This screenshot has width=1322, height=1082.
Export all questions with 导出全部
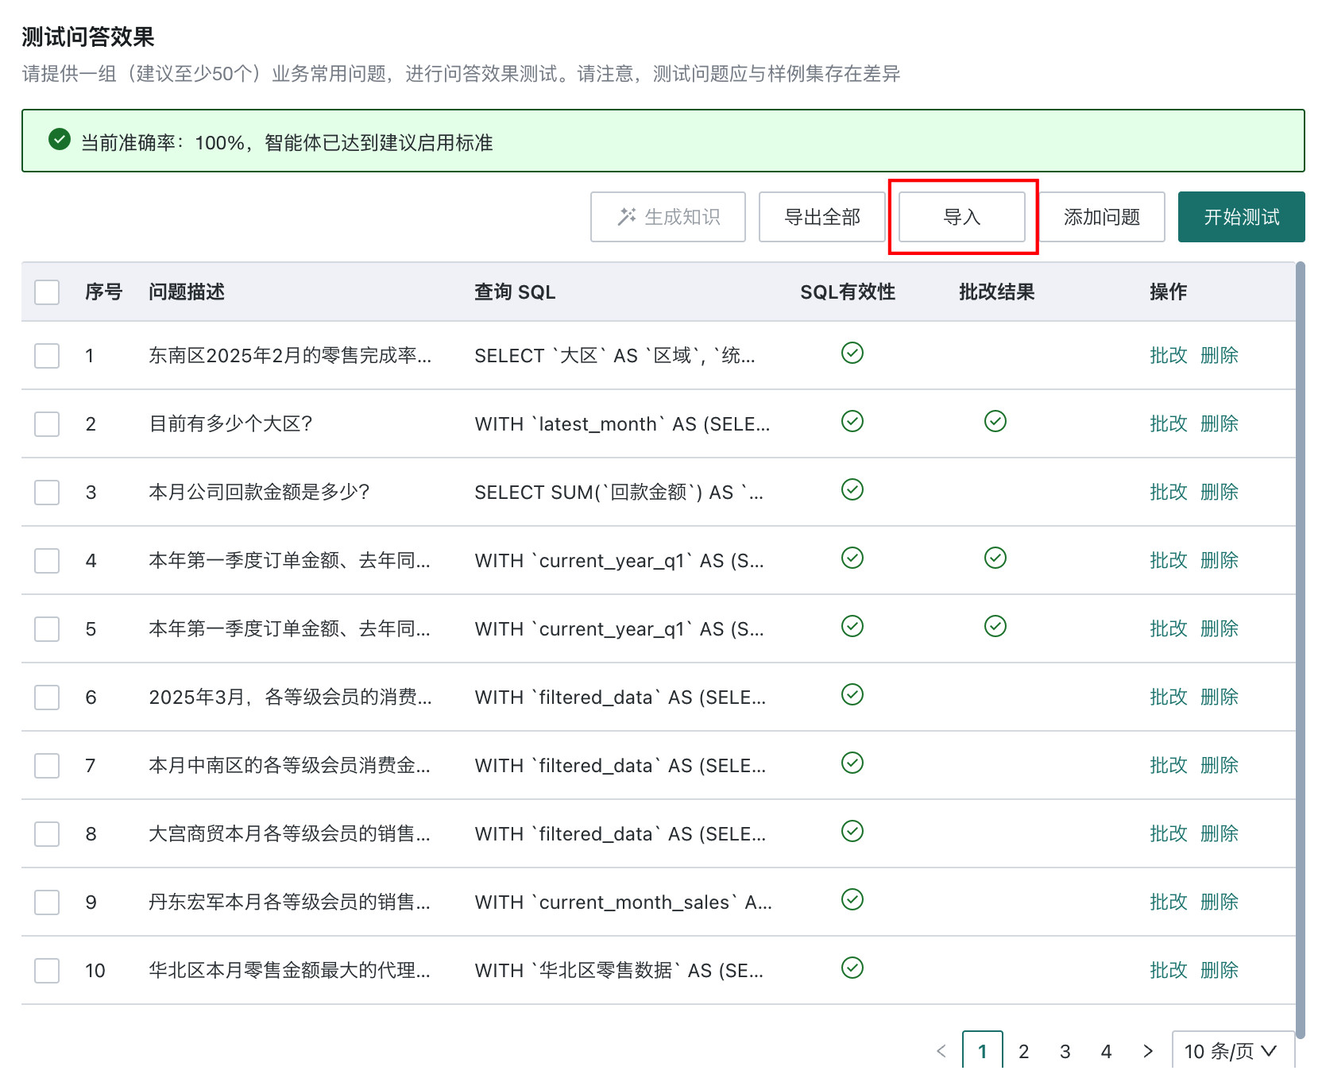point(822,217)
